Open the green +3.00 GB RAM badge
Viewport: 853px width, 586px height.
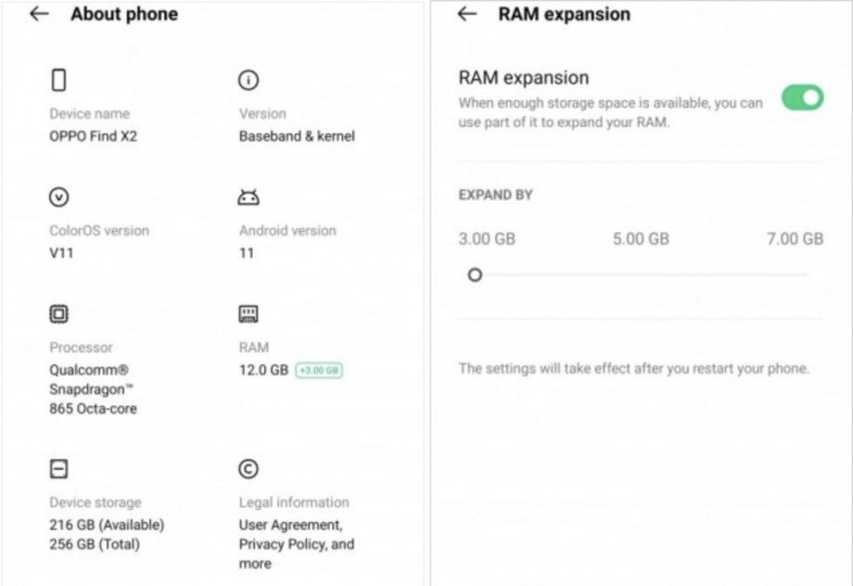point(319,370)
